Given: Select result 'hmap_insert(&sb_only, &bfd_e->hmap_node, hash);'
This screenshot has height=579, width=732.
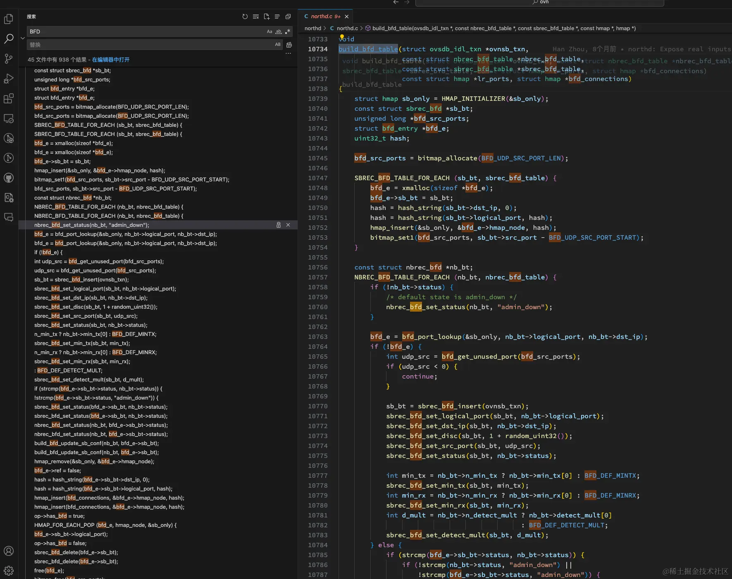Looking at the screenshot, I should click(x=100, y=170).
